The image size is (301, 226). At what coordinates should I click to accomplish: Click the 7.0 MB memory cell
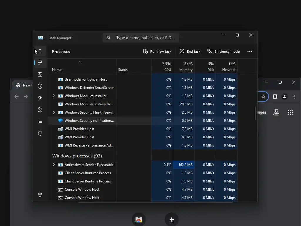[x=184, y=129]
